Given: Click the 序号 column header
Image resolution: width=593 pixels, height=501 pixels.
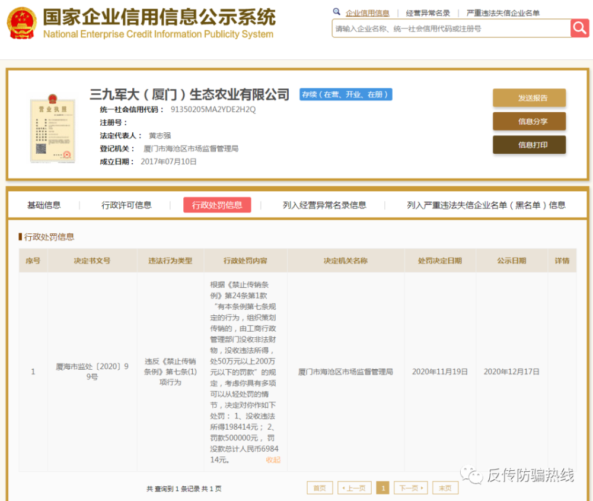Looking at the screenshot, I should point(33,261).
